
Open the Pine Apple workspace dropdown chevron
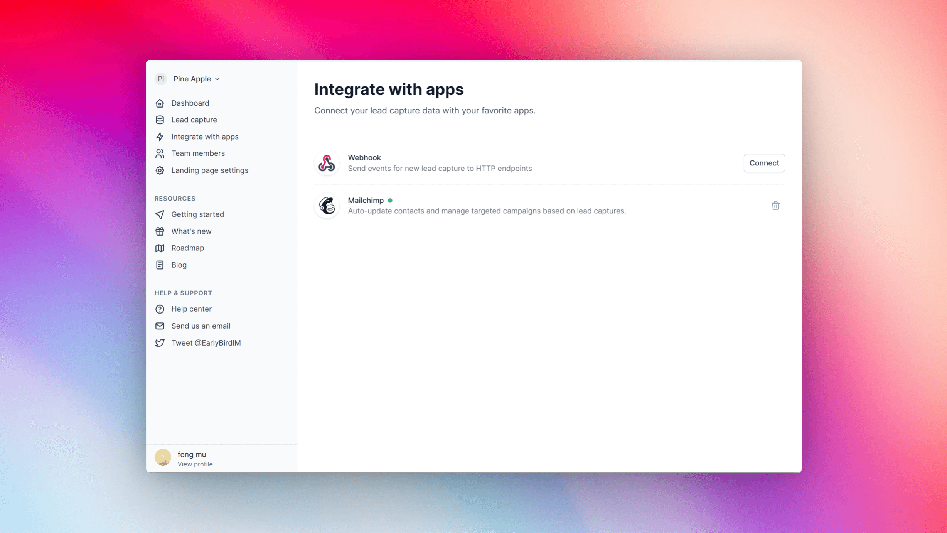click(217, 79)
